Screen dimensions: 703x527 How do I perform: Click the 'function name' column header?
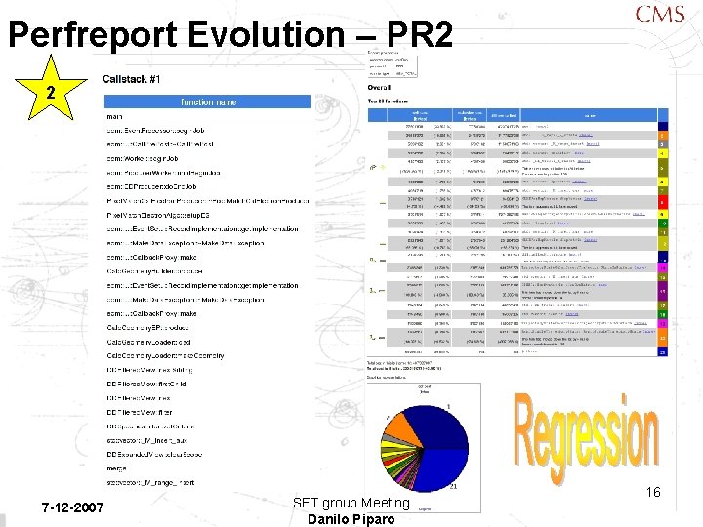(x=208, y=101)
